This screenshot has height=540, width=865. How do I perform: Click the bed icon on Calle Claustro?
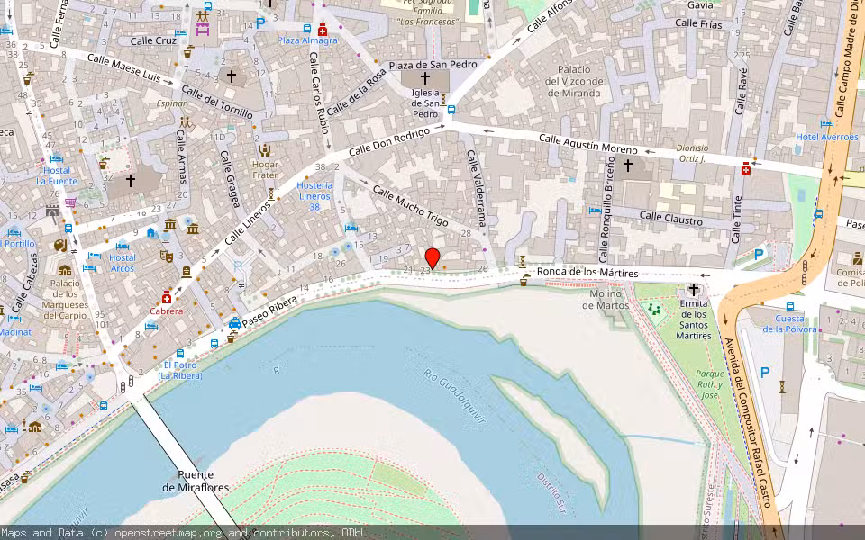coord(595,210)
